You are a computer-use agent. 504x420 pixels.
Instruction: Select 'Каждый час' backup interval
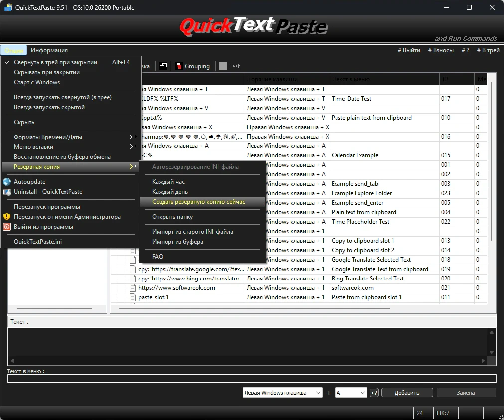202,182
